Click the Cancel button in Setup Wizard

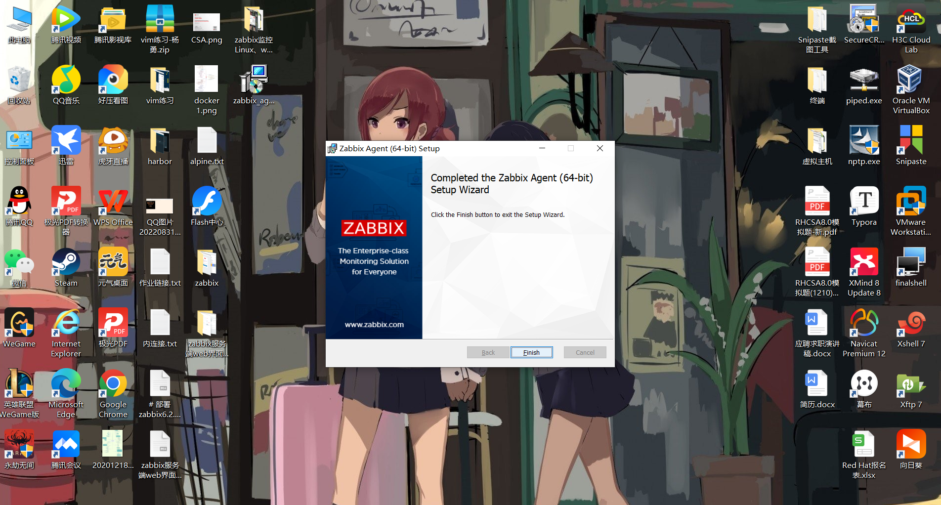[585, 352]
